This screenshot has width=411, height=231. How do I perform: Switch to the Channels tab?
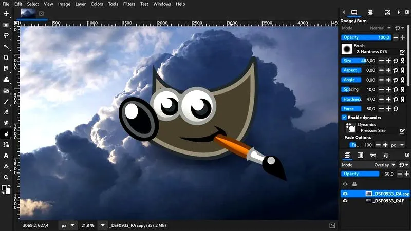pyautogui.click(x=361, y=156)
